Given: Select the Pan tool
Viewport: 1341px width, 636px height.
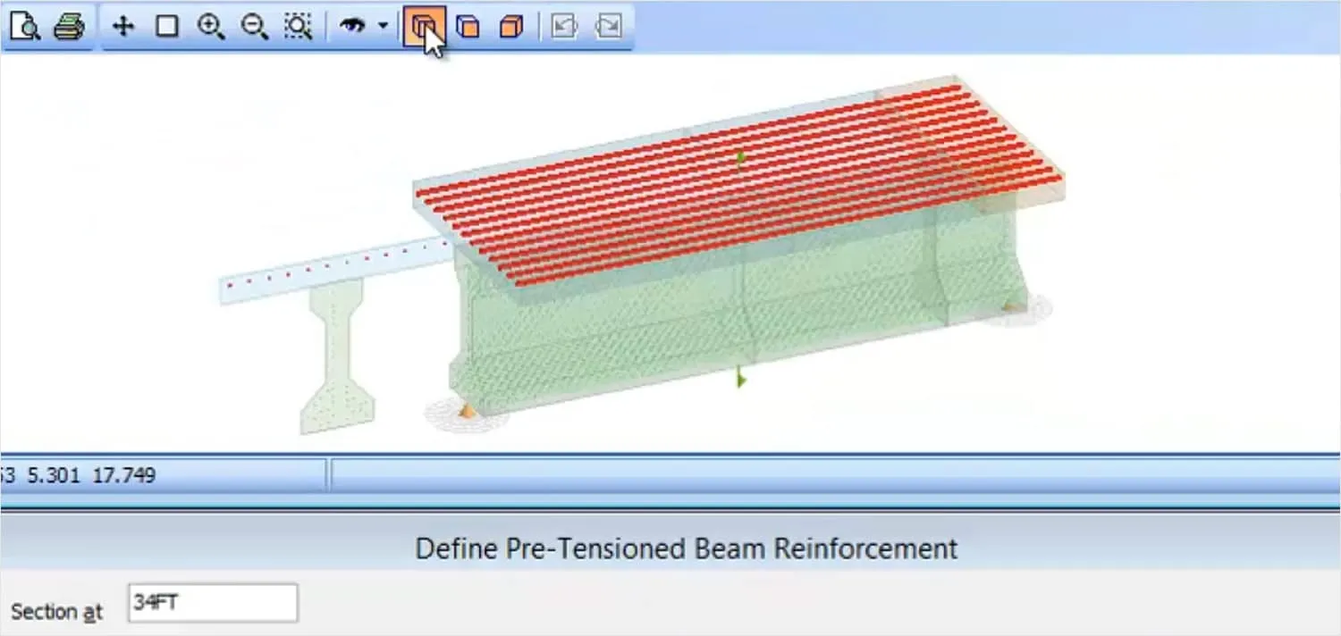Looking at the screenshot, I should [x=122, y=27].
